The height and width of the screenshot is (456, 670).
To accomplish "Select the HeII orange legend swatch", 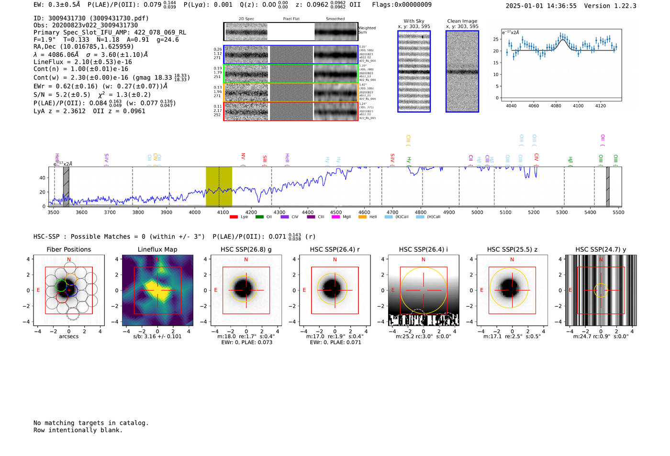I will (362, 217).
